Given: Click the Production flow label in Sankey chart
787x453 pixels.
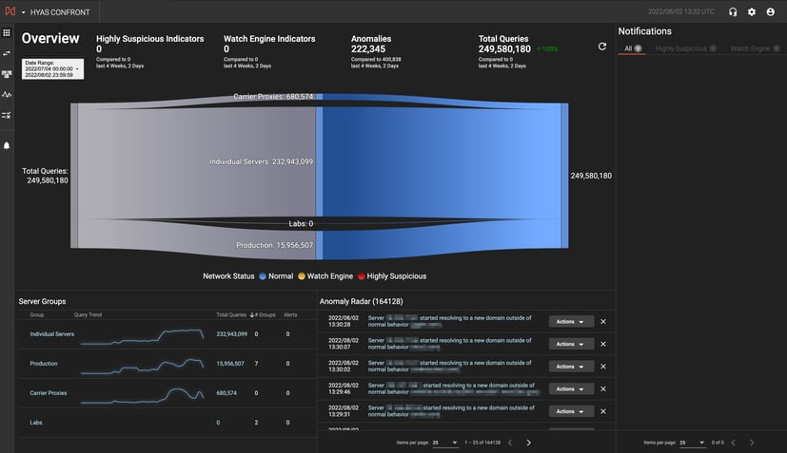Looking at the screenshot, I should pyautogui.click(x=275, y=245).
